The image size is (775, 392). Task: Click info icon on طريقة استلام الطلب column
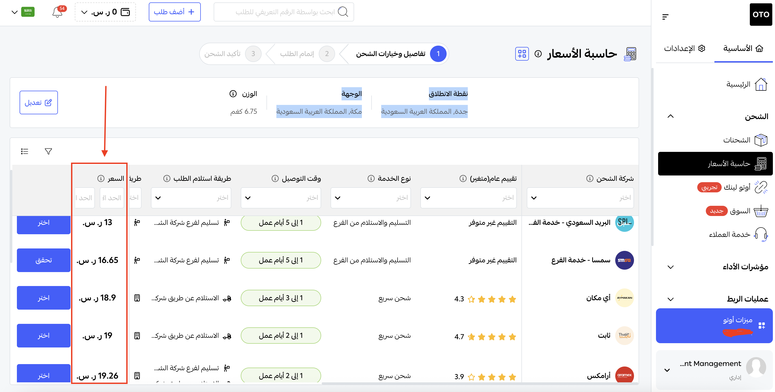click(167, 178)
